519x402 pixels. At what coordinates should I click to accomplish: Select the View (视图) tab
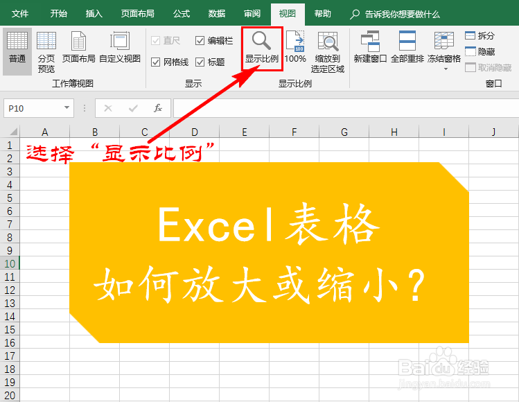[x=288, y=14]
